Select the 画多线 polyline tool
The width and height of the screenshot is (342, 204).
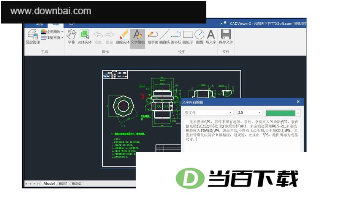click(176, 36)
